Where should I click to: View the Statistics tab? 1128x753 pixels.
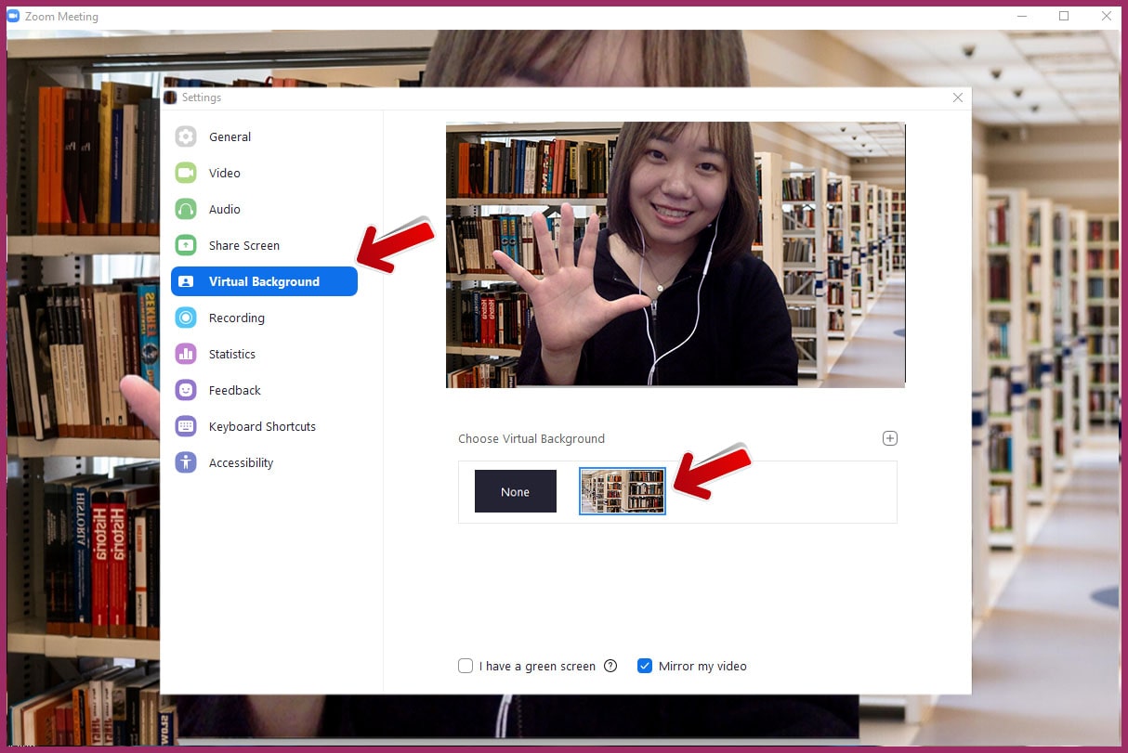point(264,354)
